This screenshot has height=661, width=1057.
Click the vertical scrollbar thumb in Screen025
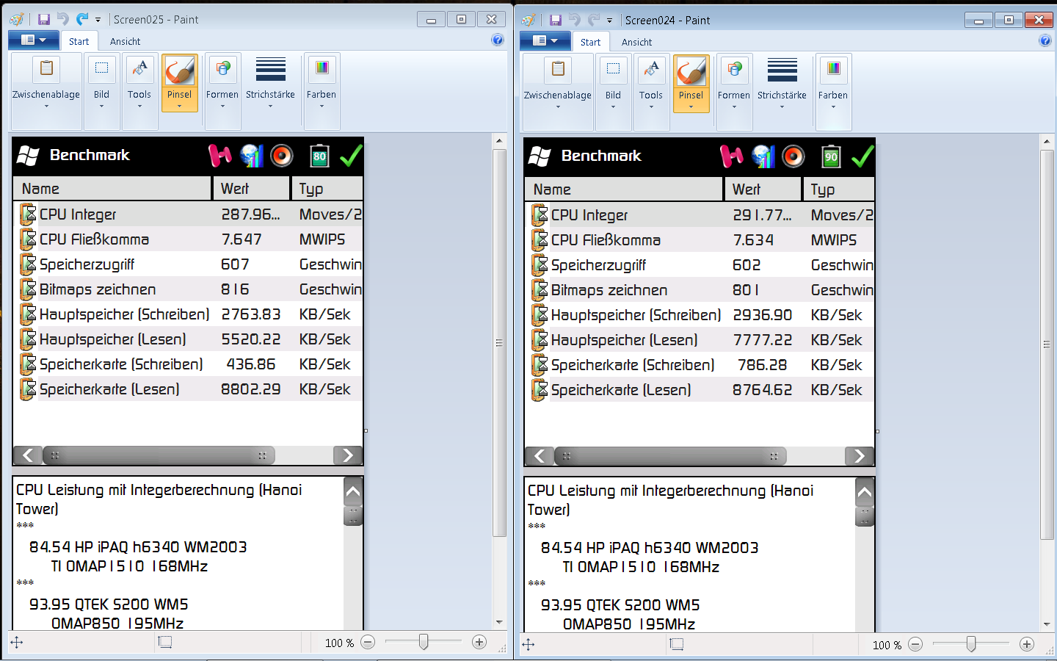pyautogui.click(x=499, y=343)
